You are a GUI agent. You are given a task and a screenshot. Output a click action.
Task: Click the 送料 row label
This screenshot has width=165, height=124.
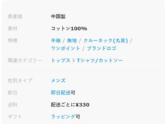click(13, 105)
